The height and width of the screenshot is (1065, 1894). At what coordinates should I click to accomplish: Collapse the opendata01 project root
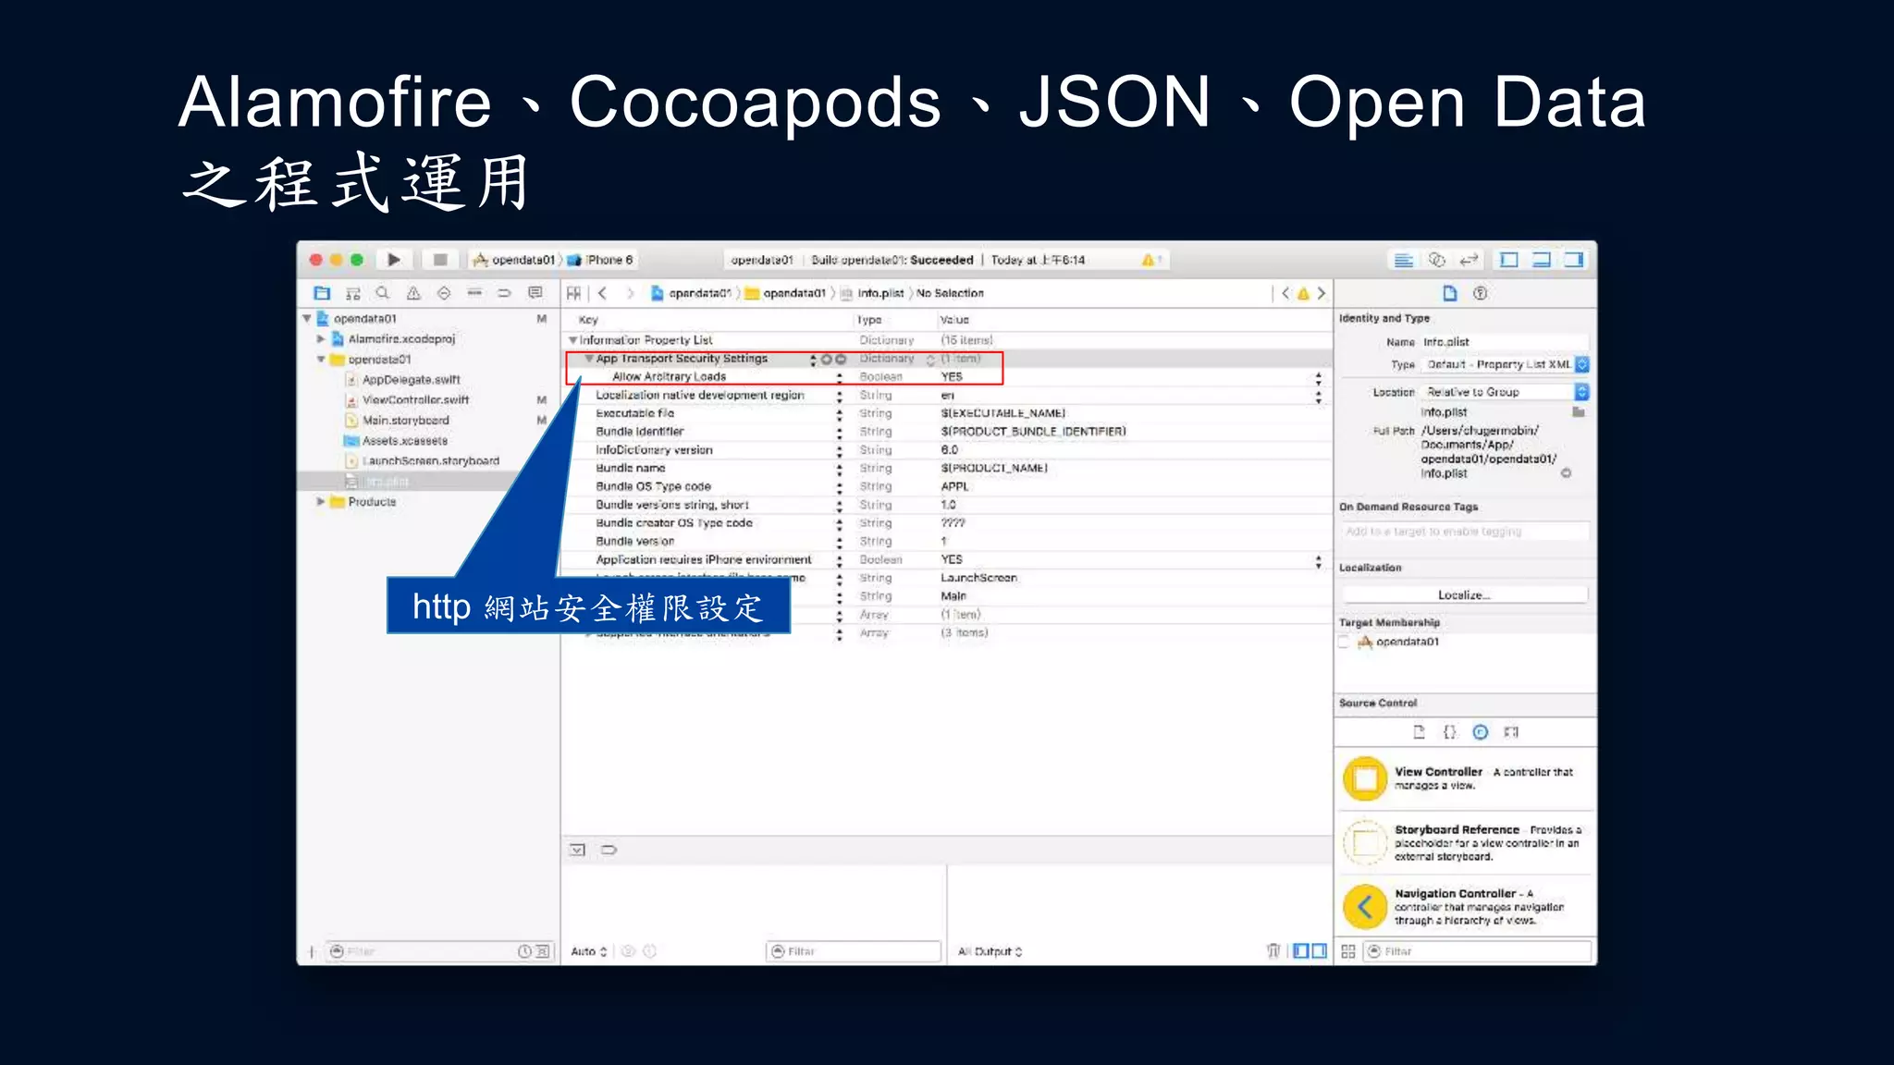tap(306, 319)
